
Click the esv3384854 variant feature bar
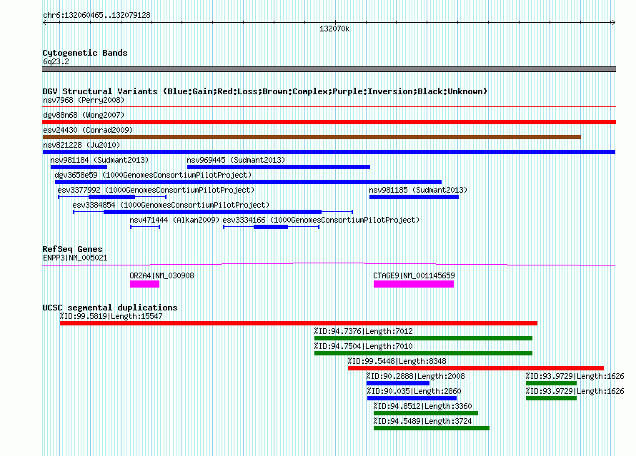[212, 212]
